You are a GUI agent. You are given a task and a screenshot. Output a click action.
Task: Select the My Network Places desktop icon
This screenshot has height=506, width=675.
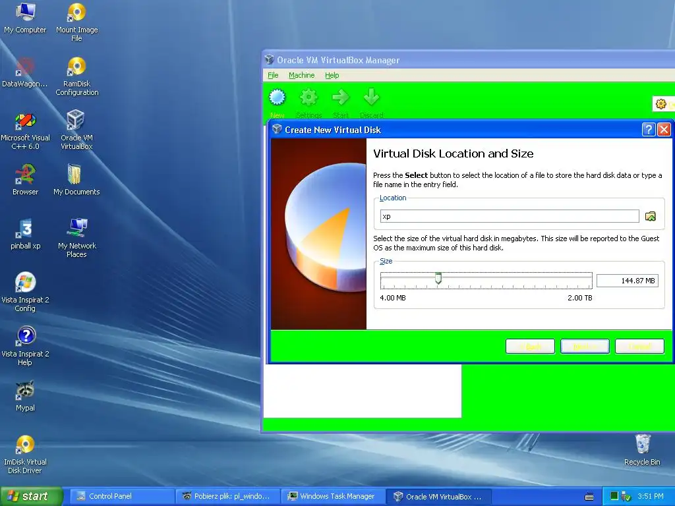(76, 239)
